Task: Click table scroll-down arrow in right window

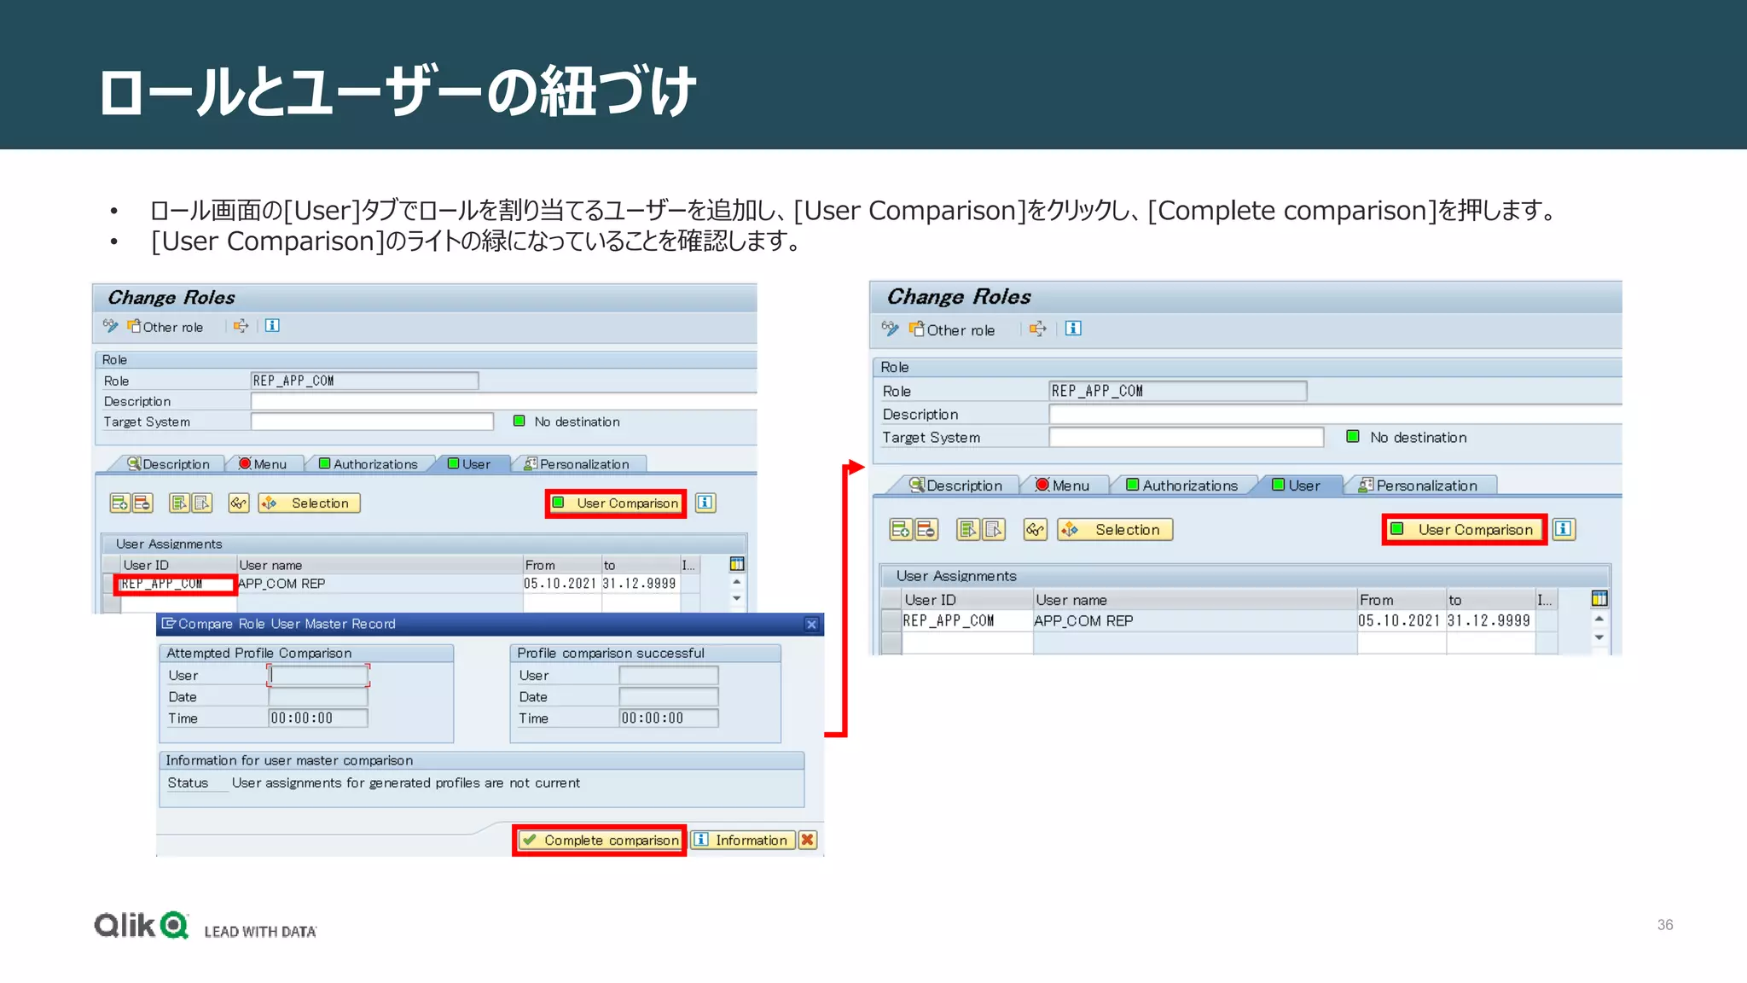Action: tap(1599, 637)
